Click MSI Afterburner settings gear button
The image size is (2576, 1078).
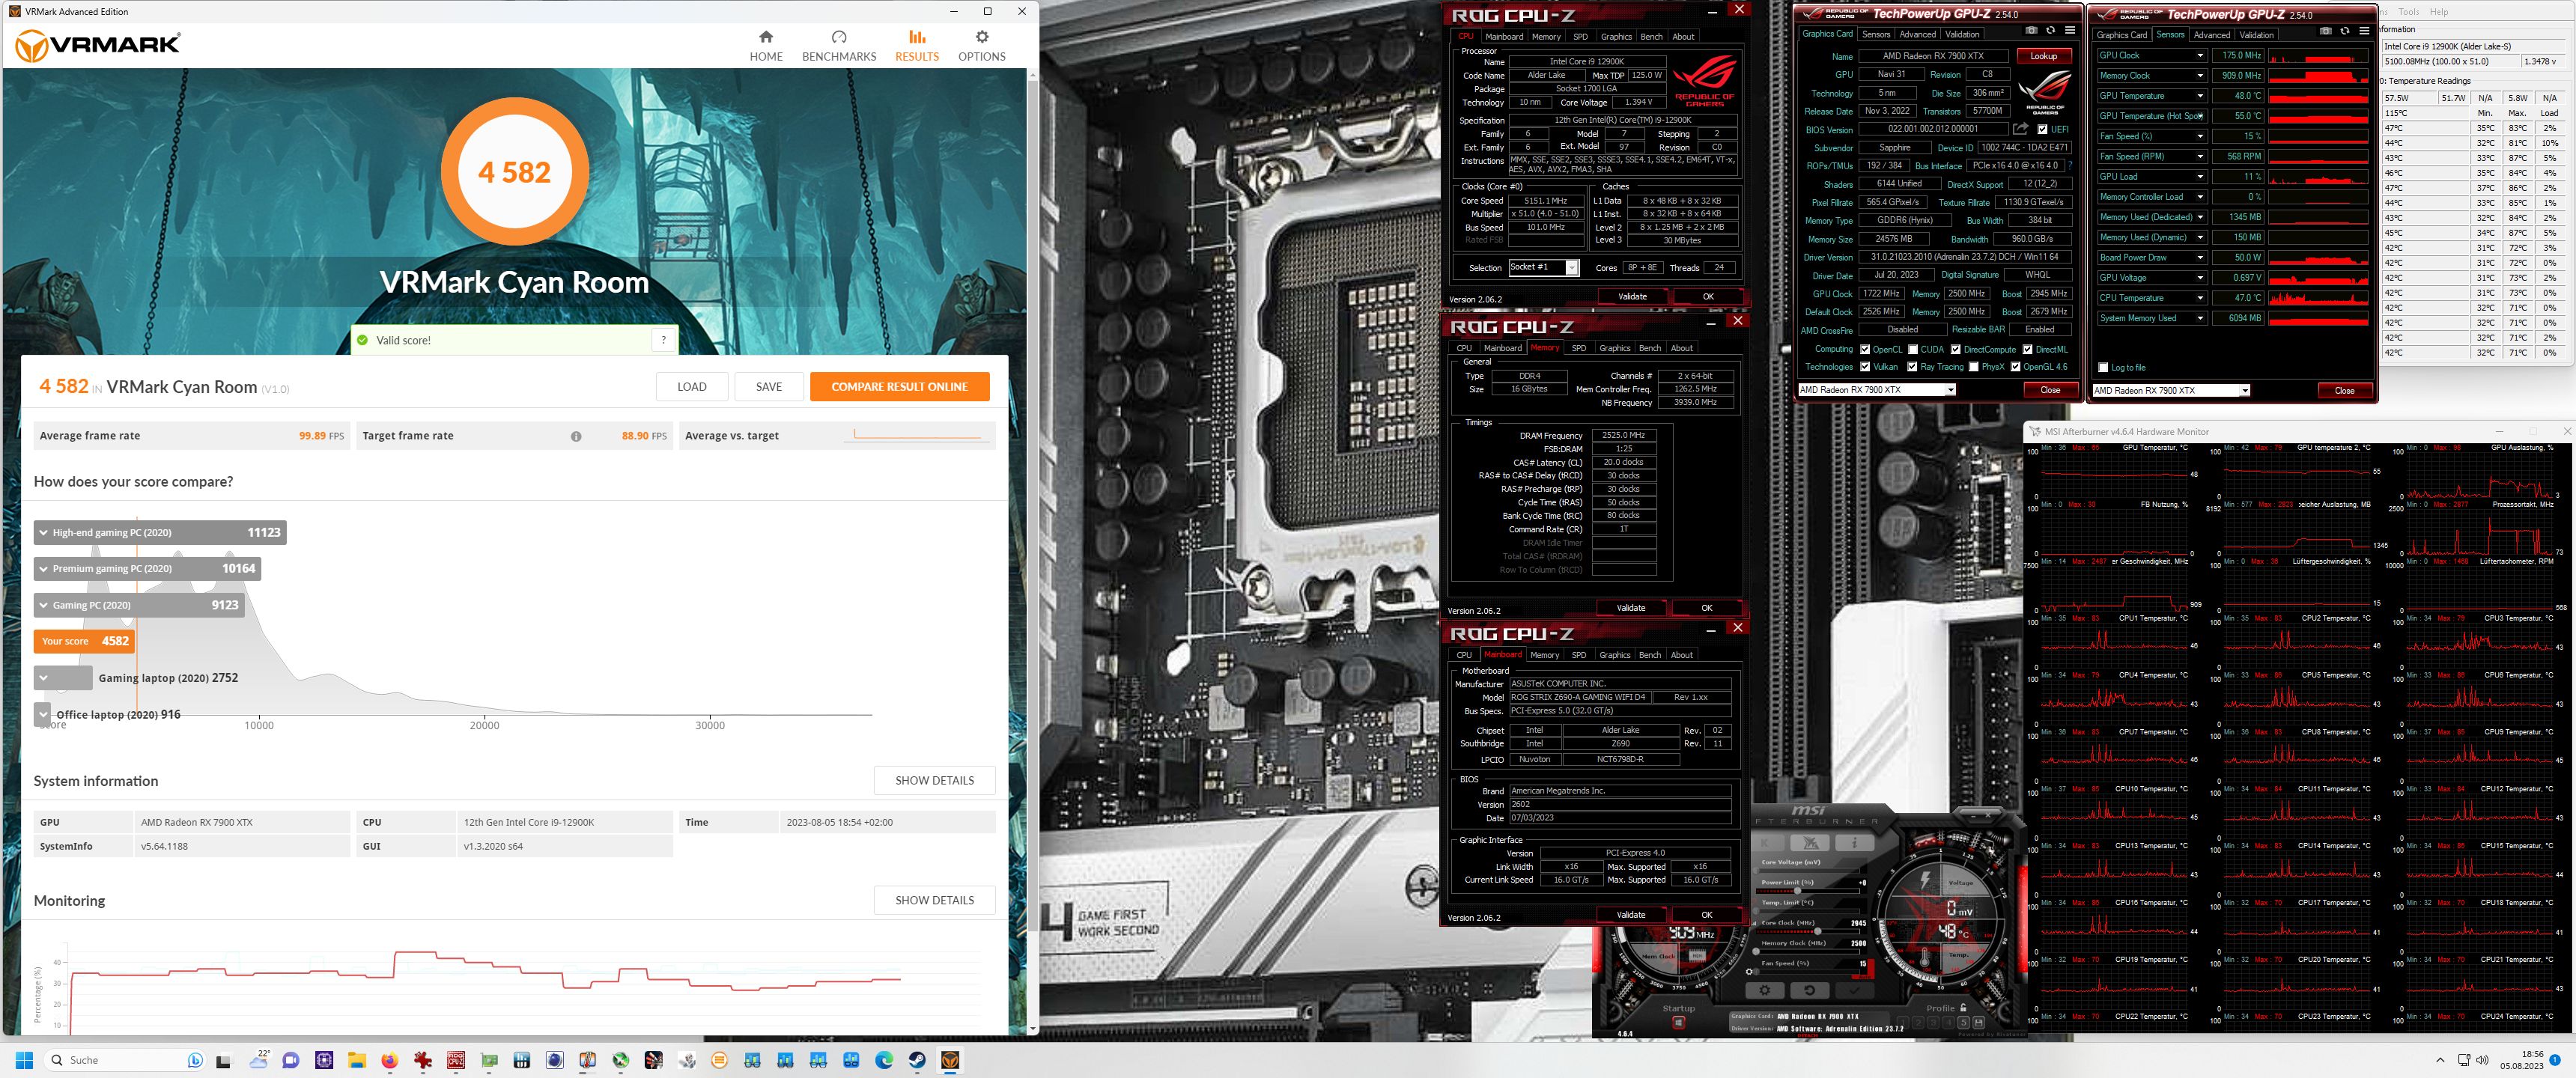pyautogui.click(x=1765, y=990)
